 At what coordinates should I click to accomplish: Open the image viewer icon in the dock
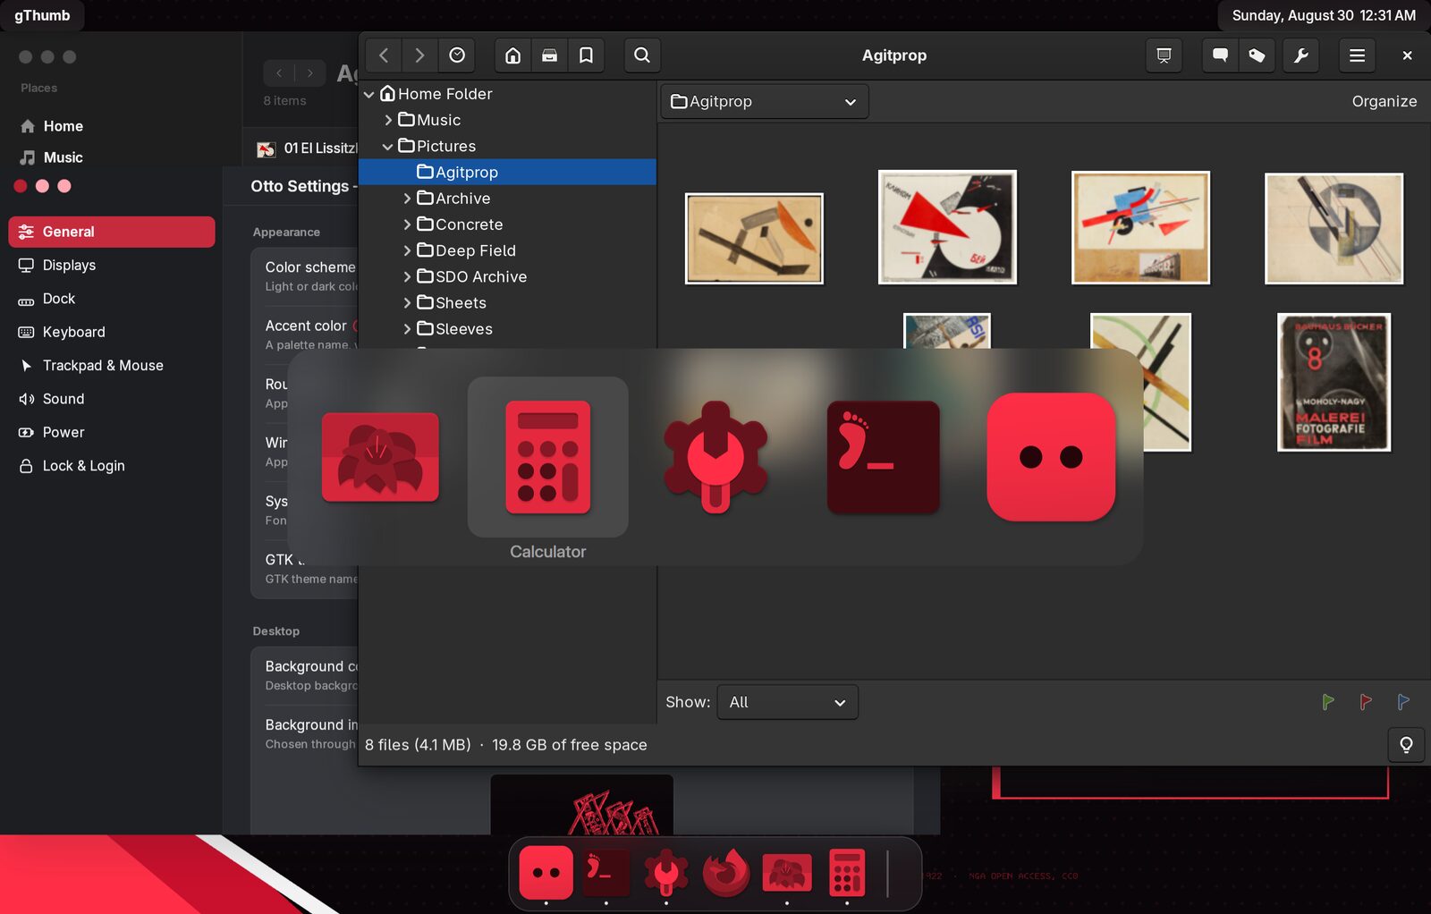[787, 873]
